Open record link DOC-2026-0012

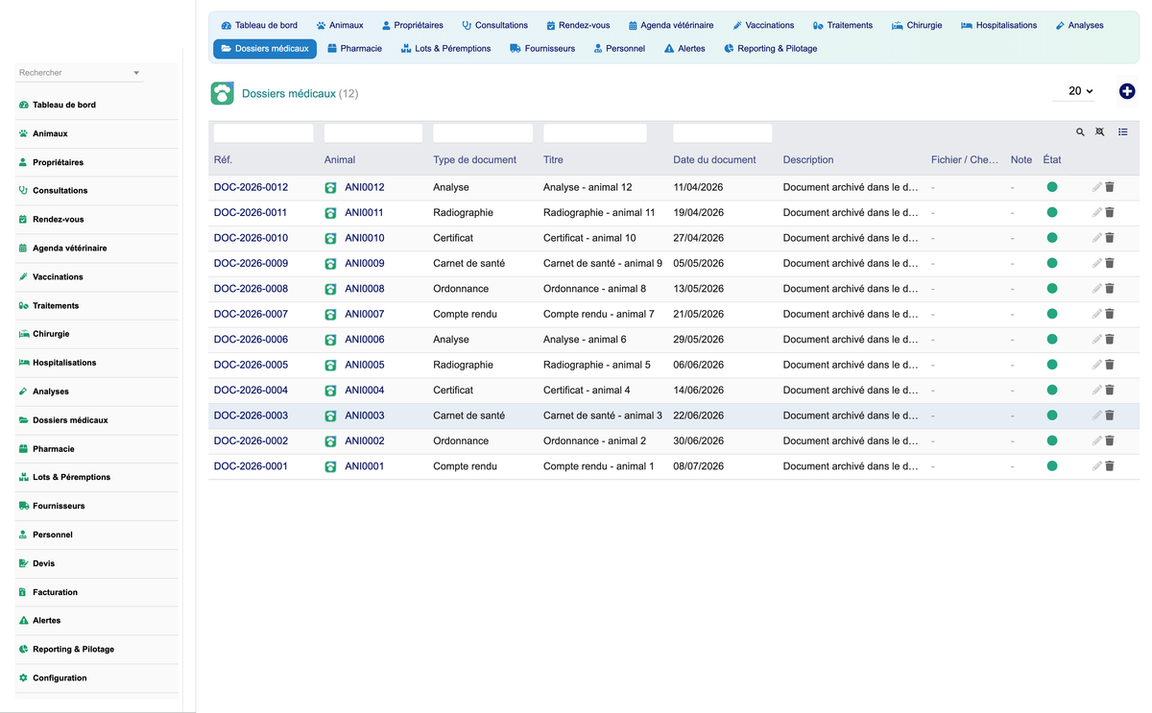coord(251,187)
